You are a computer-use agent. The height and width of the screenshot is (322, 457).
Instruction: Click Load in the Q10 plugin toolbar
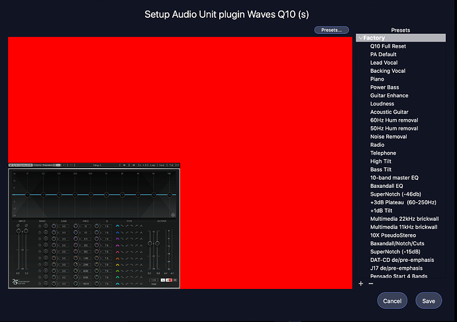click(x=152, y=165)
